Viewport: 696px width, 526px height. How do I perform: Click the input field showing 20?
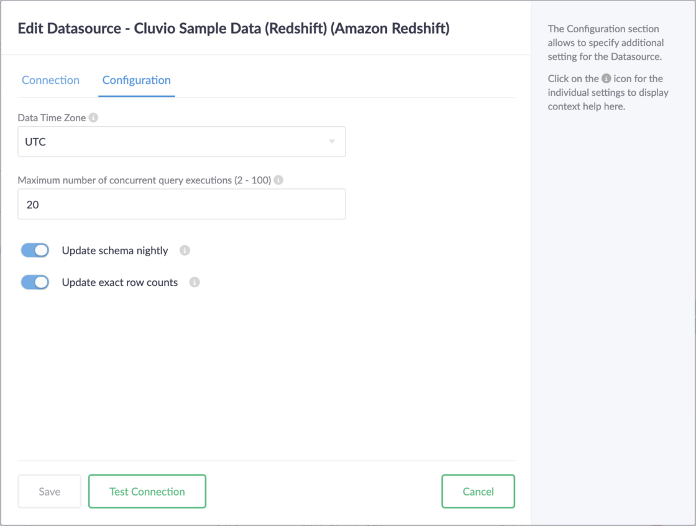click(x=181, y=203)
